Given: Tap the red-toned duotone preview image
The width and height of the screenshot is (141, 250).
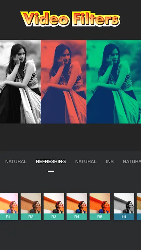Looking at the screenshot, I should 64,82.
